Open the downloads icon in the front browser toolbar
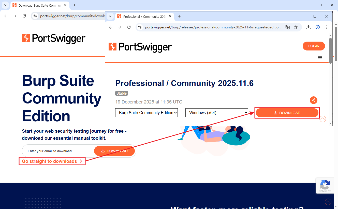Screen dimensions: 338x209 coord(308,27)
